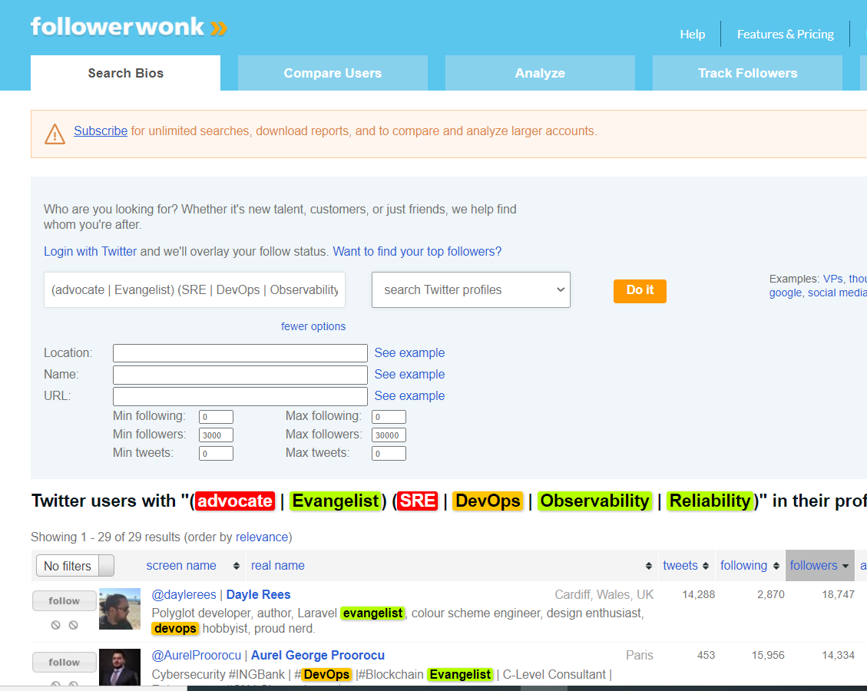
Task: Open the search Twitter profiles dropdown
Action: pyautogui.click(x=471, y=289)
